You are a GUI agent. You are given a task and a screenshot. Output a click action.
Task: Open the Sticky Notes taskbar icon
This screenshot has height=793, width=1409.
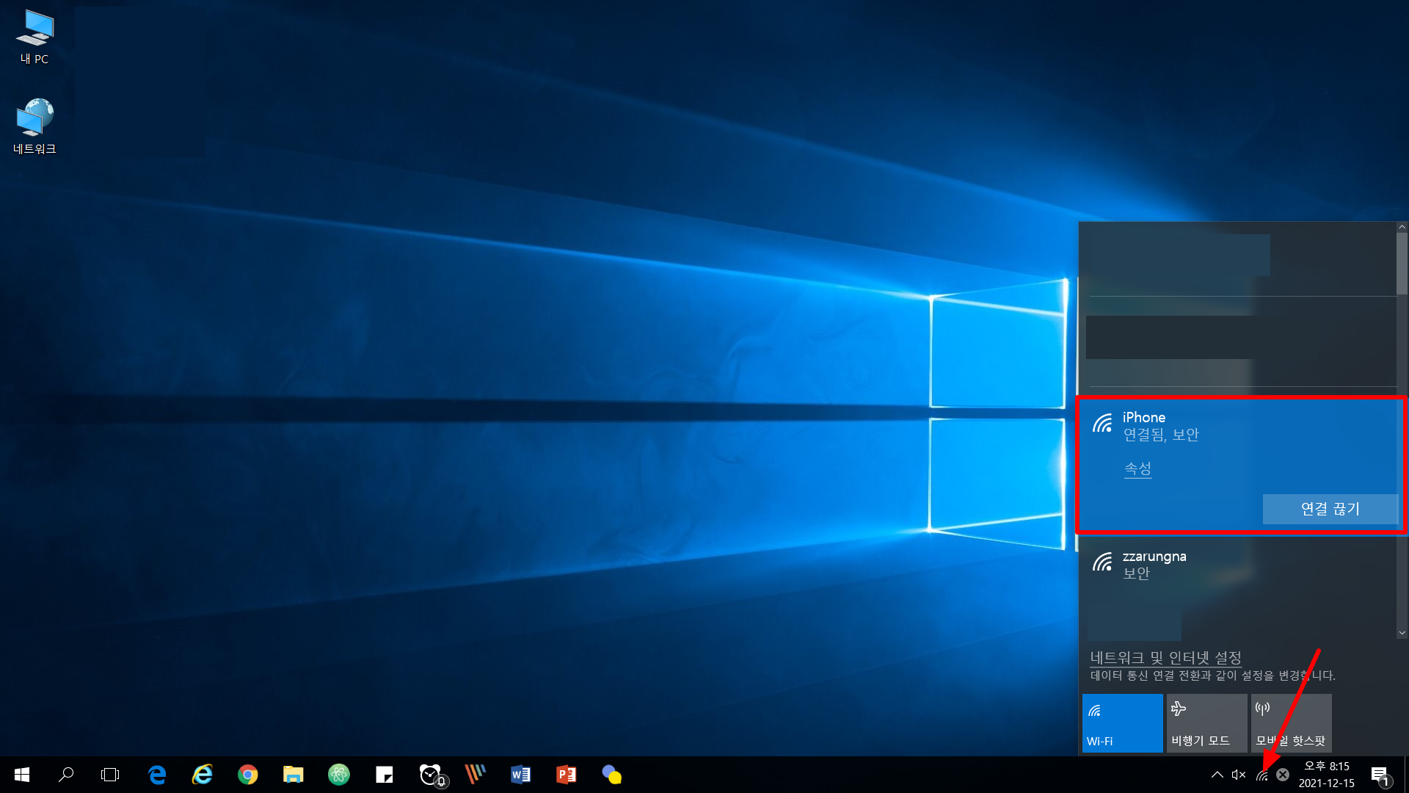click(x=384, y=775)
